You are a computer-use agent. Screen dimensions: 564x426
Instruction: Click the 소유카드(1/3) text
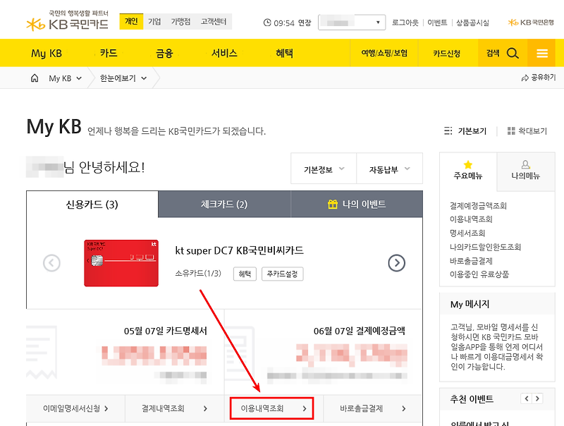point(198,274)
